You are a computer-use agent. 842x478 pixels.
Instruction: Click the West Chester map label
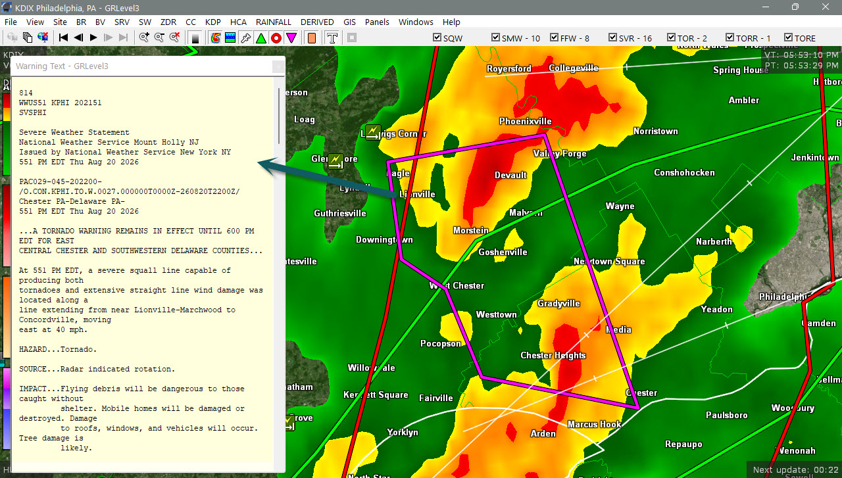pos(457,286)
